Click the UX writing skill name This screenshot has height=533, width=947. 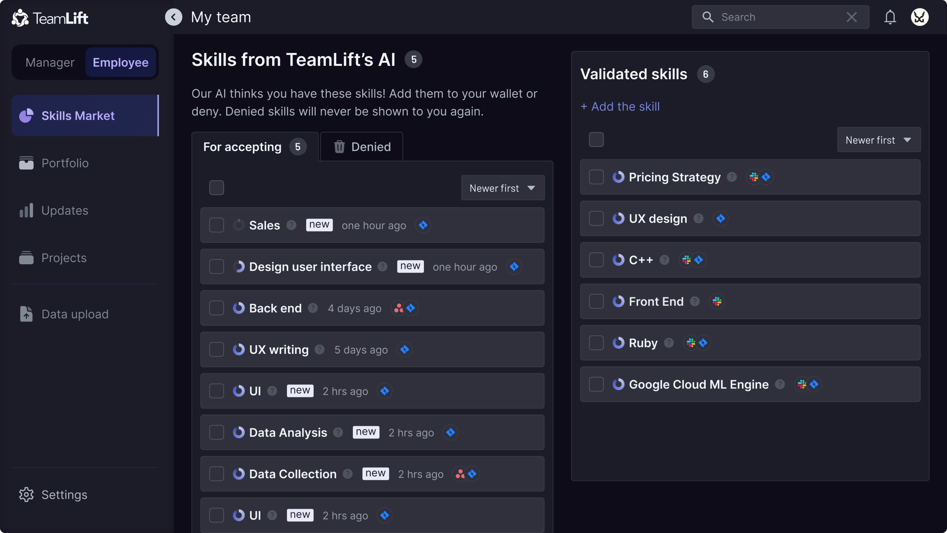pos(279,349)
